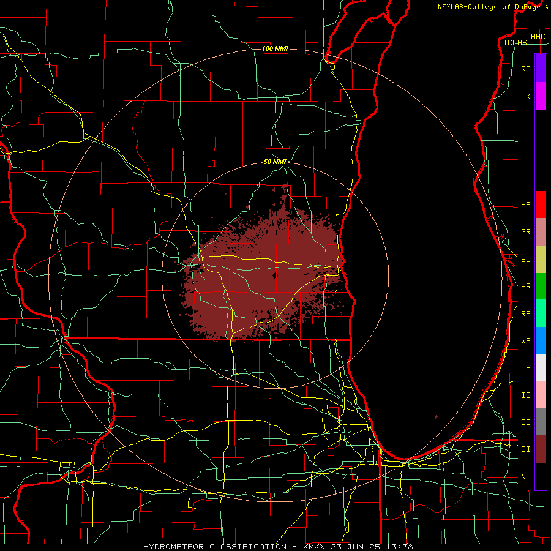Click the IC light pink legend swatch

541,395
